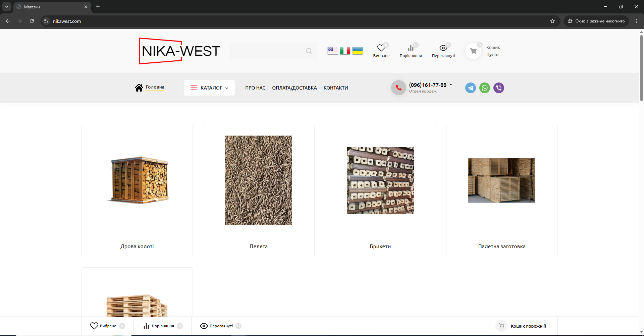Screen dimensions: 644x336
Task: Expand the phone number dropdown arrow
Action: coord(451,85)
